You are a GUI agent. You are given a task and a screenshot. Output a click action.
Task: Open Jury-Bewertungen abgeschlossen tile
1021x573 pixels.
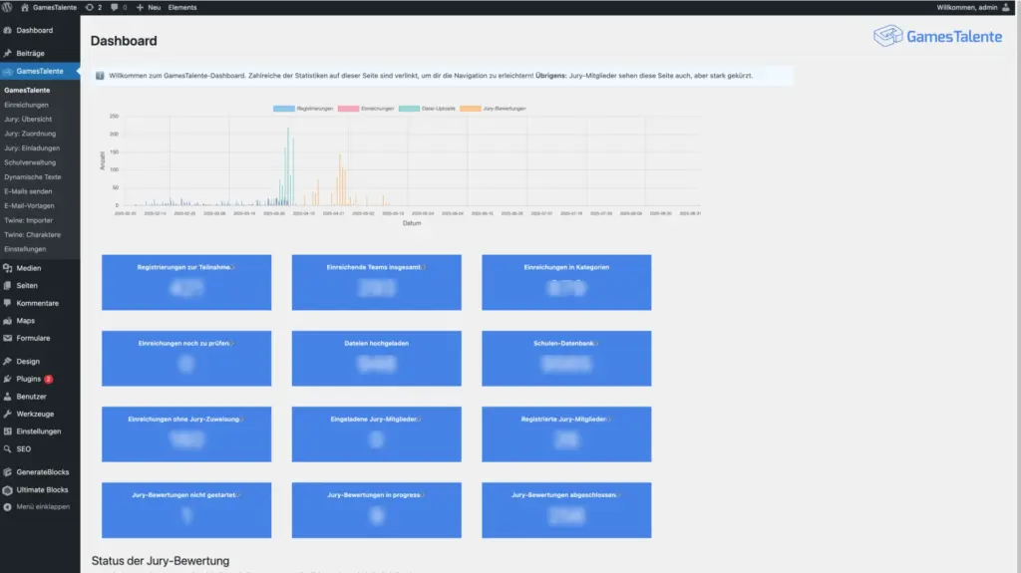[566, 510]
